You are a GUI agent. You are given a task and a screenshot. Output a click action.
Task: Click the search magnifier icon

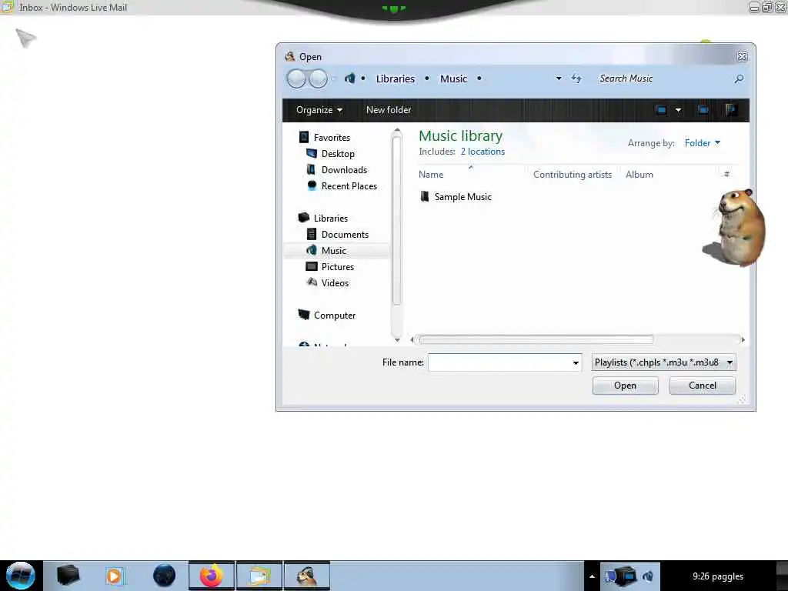739,79
